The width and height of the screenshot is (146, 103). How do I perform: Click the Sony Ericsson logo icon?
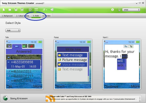[6, 98]
